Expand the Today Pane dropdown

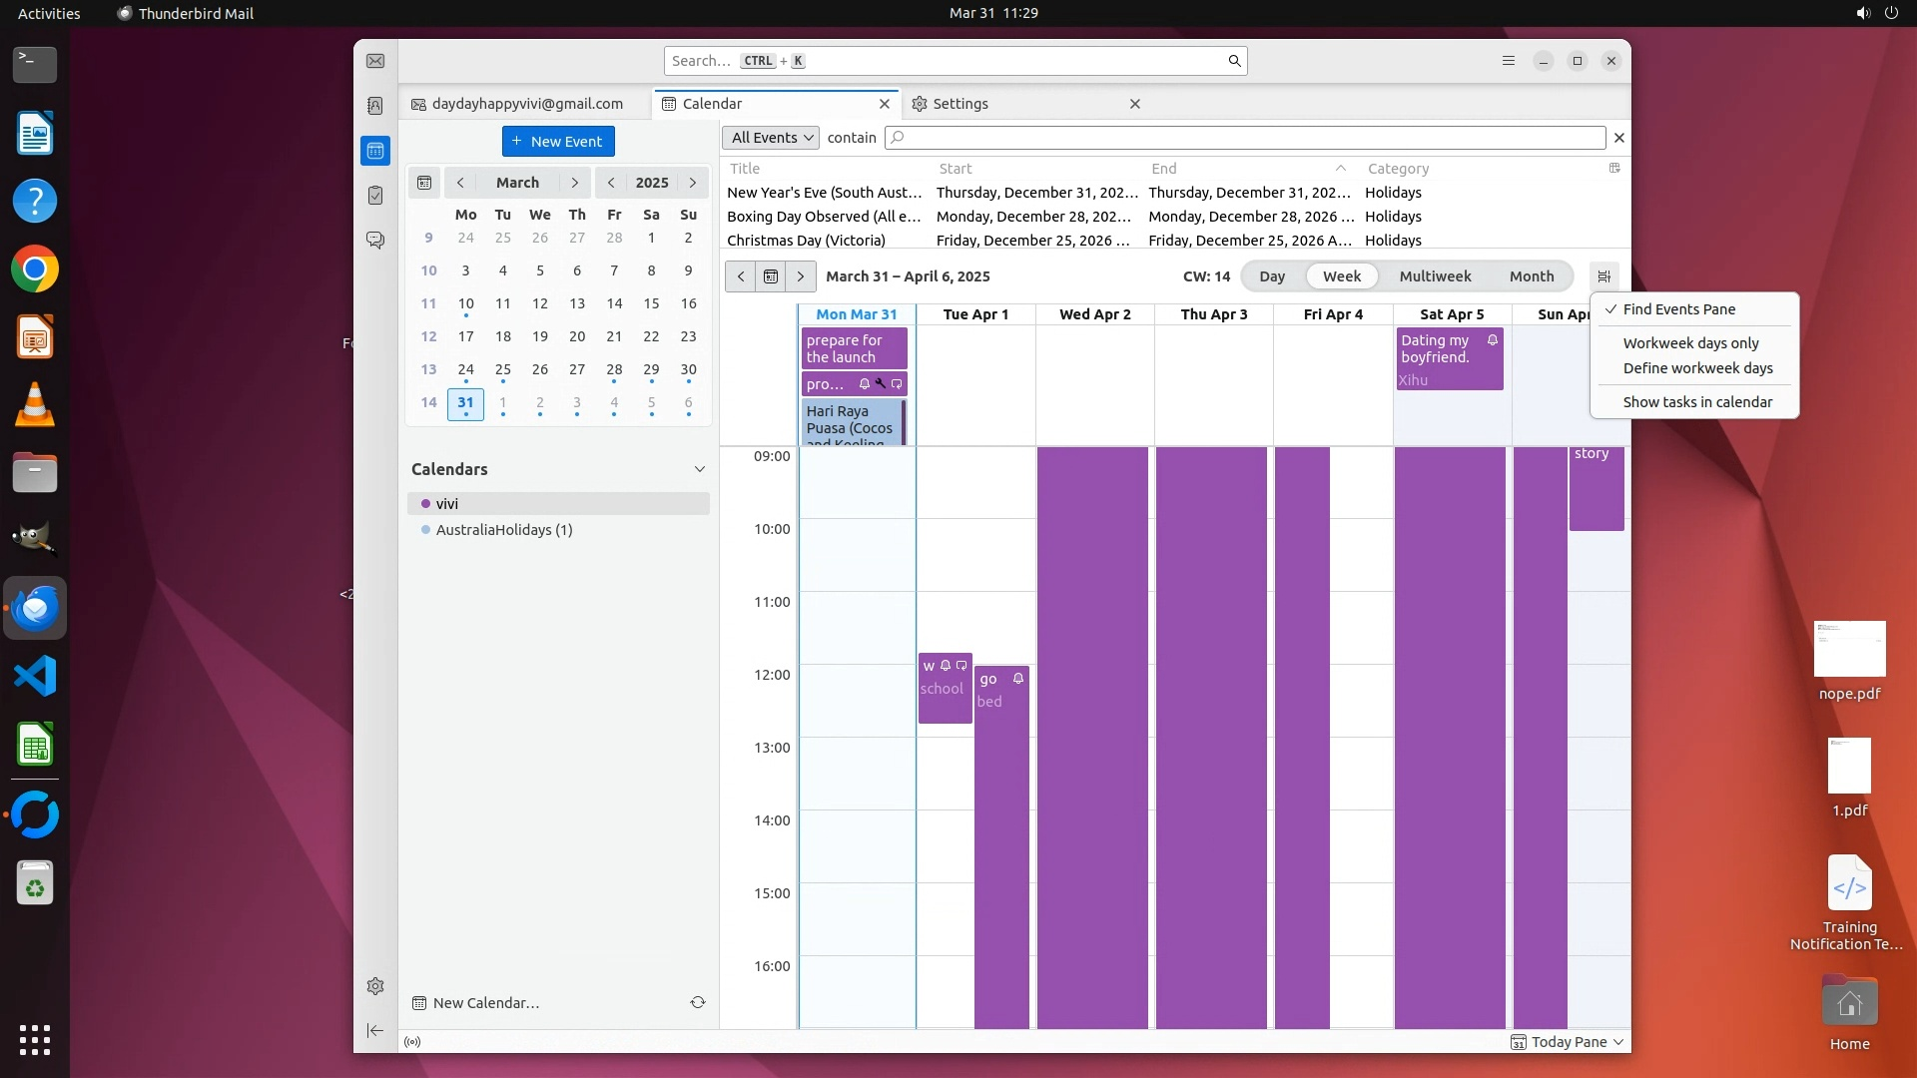[1617, 1042]
